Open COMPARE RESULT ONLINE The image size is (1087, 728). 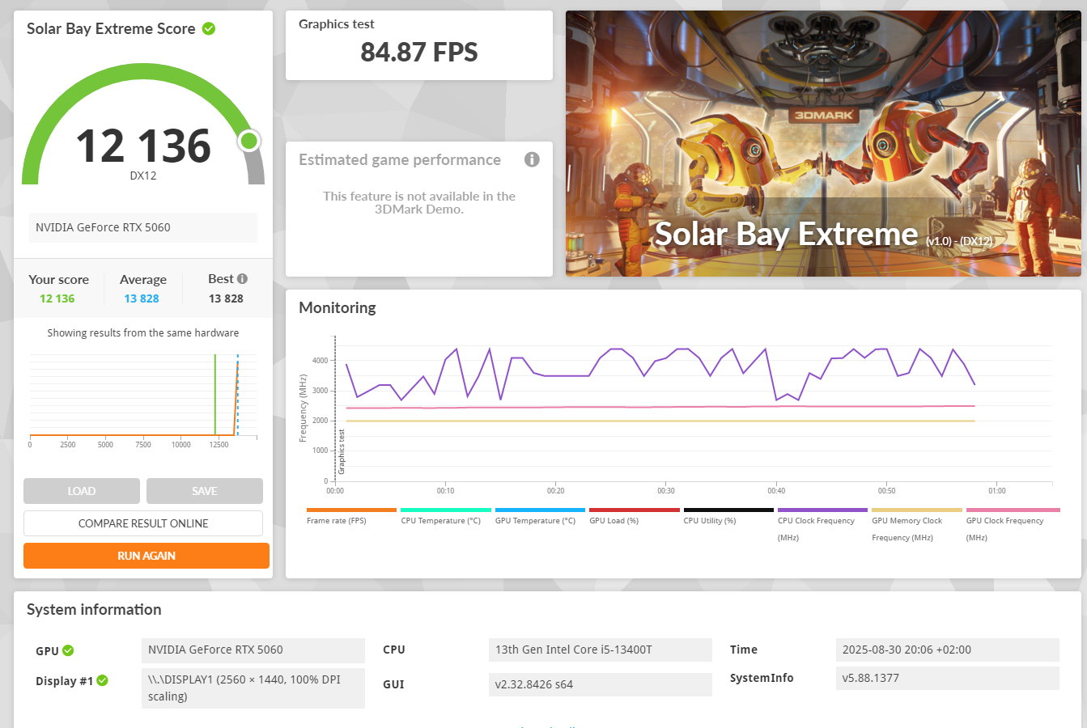(x=143, y=523)
